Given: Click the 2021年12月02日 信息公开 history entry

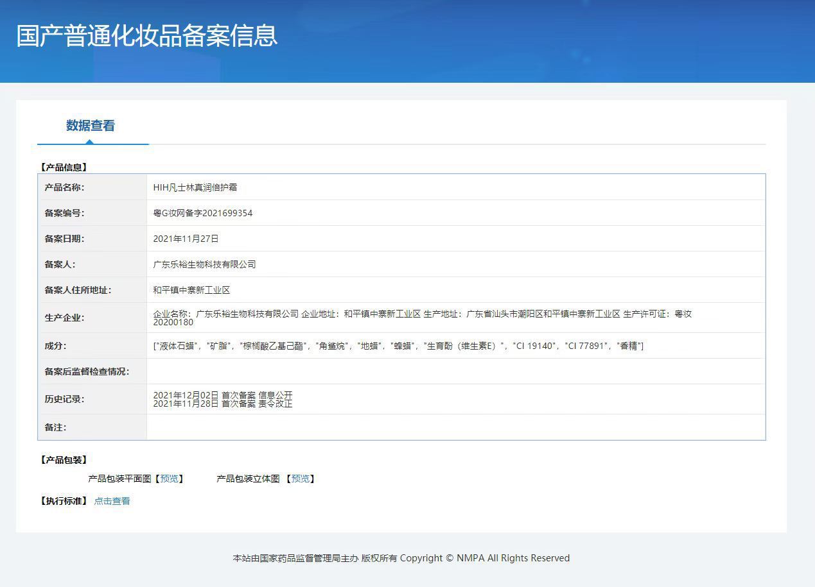Looking at the screenshot, I should 223,395.
